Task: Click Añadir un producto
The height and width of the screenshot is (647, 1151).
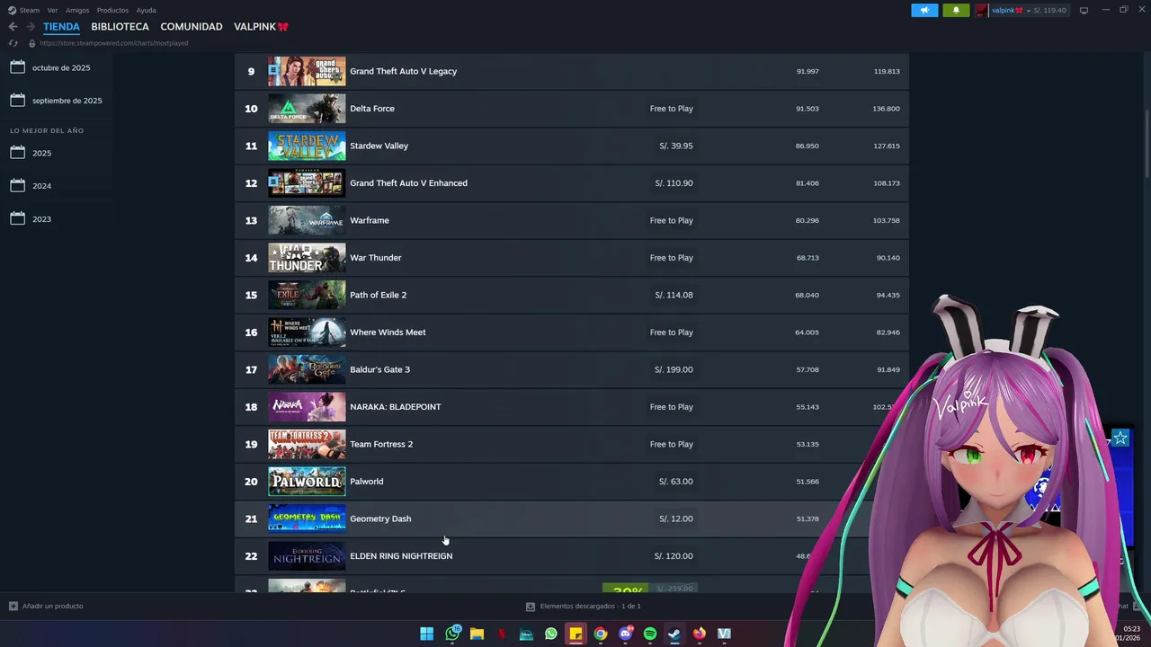Action: click(x=52, y=607)
